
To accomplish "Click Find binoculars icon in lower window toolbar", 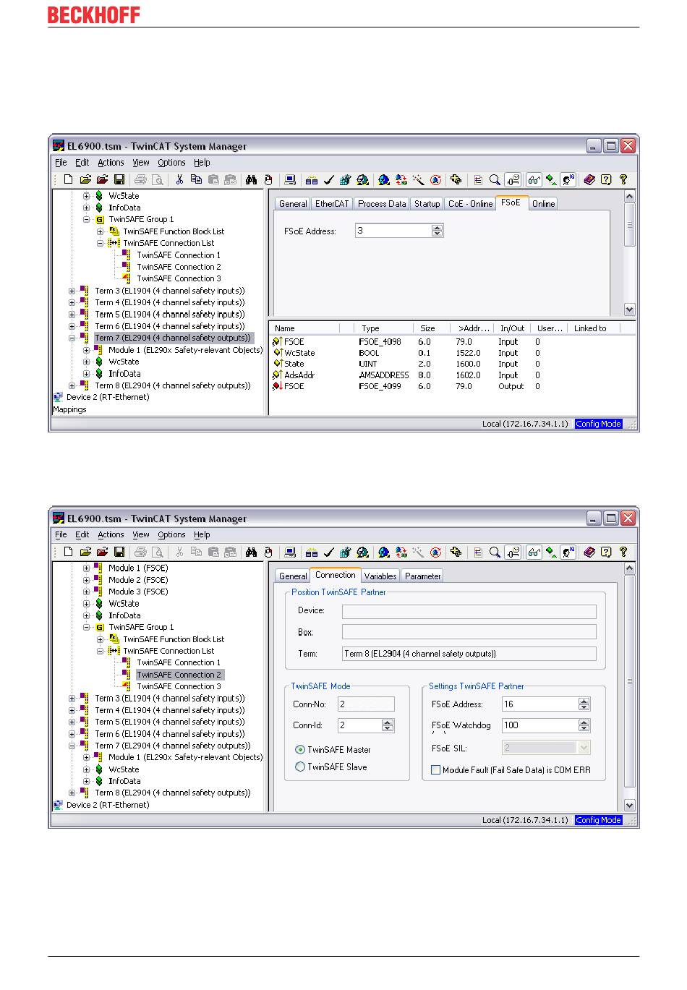I will 252,552.
